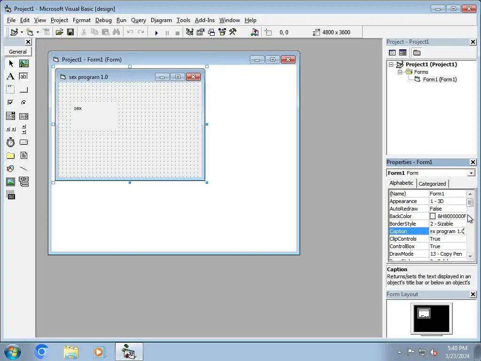The width and height of the screenshot is (481, 361).
Task: Click the Add Form toolbar icon
Action: click(30, 32)
